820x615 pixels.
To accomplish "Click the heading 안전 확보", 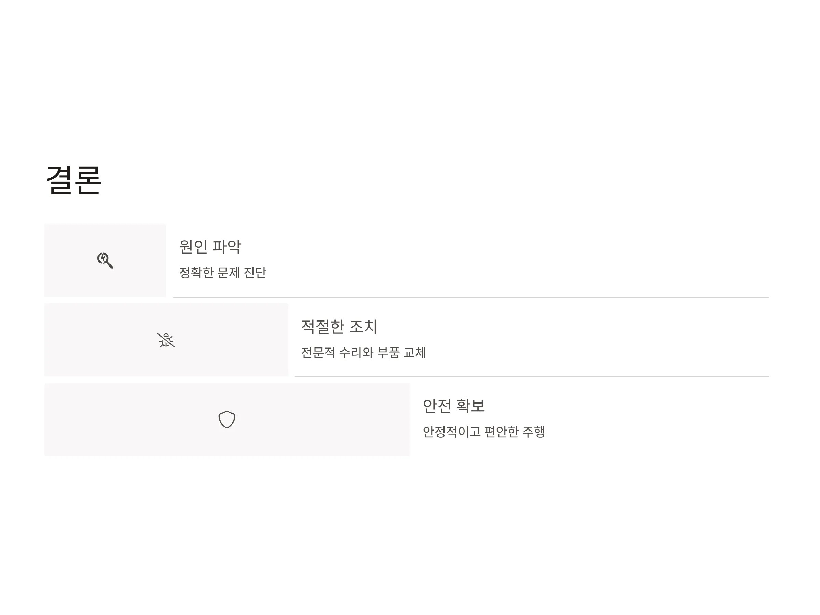I will click(454, 406).
